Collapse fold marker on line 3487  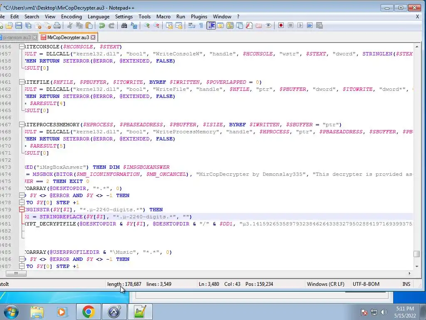tap(22, 266)
